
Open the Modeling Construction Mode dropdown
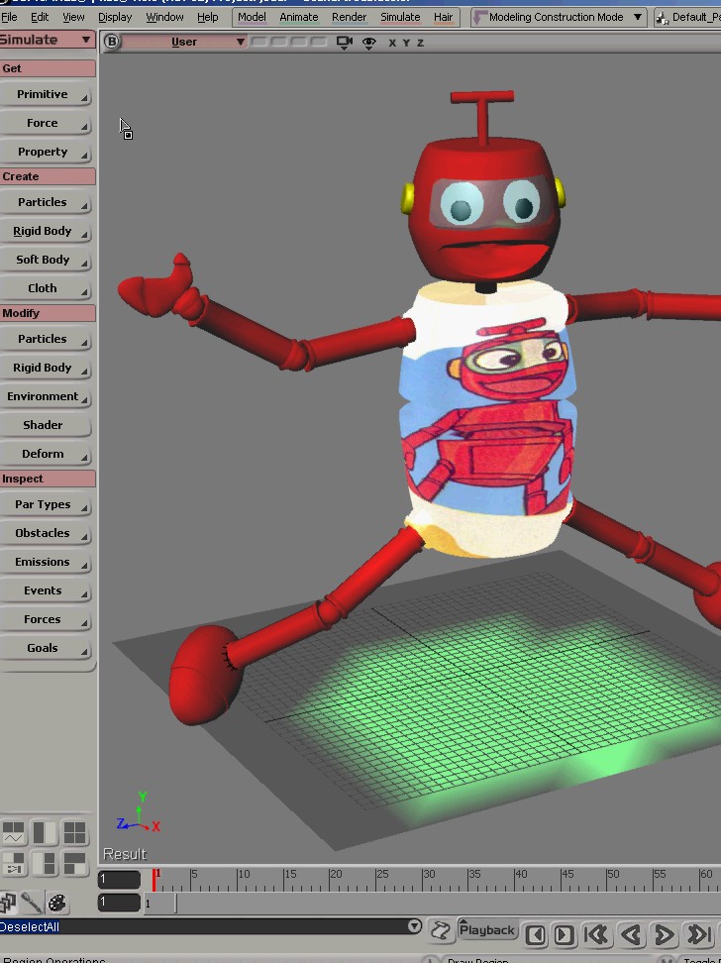tap(558, 17)
